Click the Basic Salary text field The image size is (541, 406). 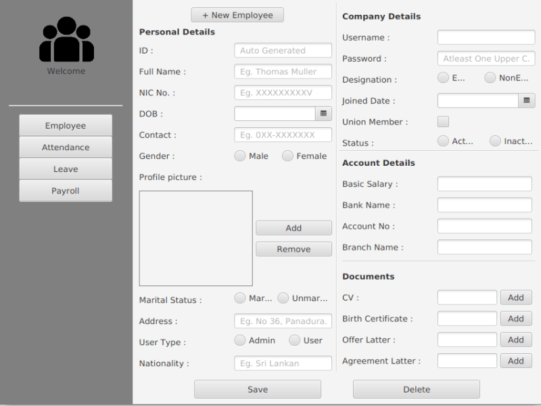pyautogui.click(x=484, y=184)
